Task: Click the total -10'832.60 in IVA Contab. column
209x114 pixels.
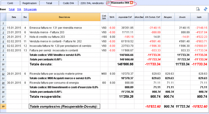Action: point(153,106)
